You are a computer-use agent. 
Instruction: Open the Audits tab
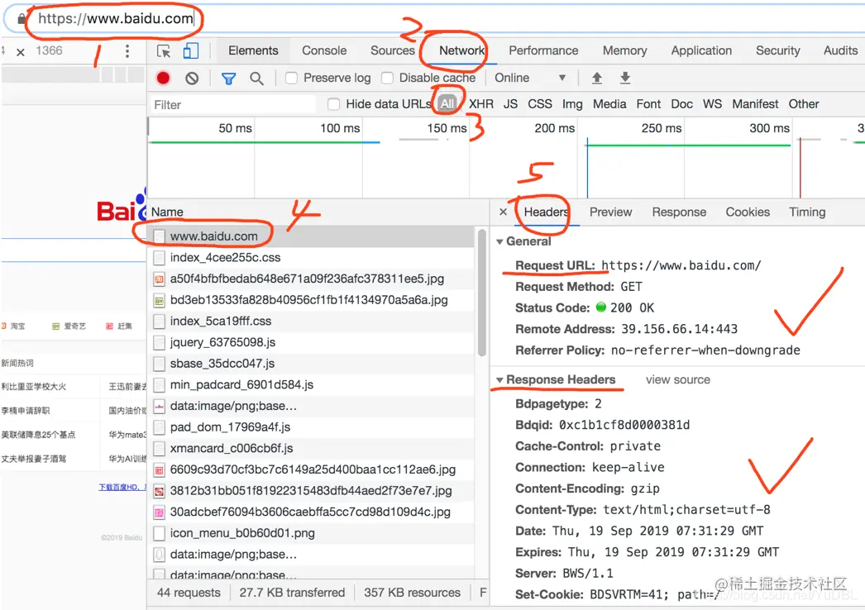pos(840,50)
